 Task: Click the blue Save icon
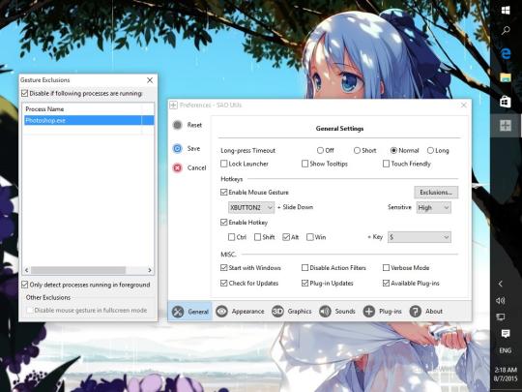[x=178, y=148]
